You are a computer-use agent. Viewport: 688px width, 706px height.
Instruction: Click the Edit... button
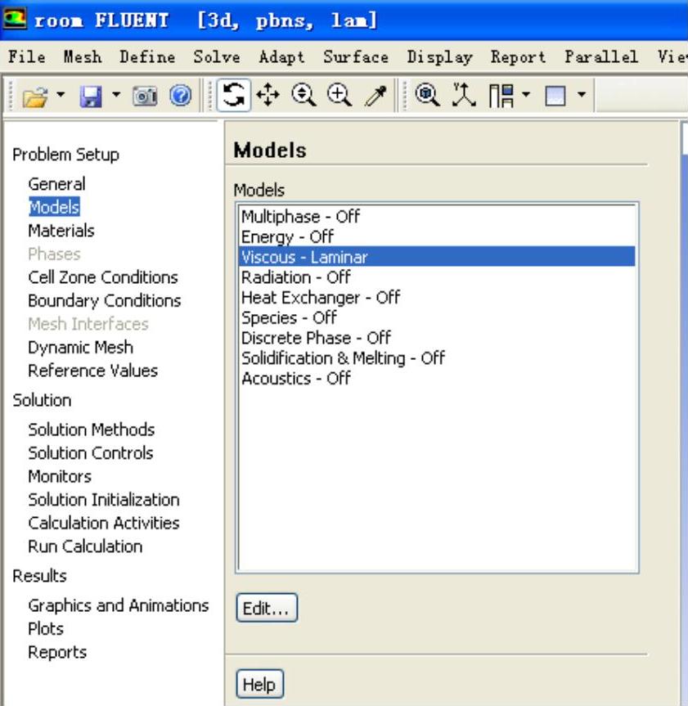tap(267, 608)
